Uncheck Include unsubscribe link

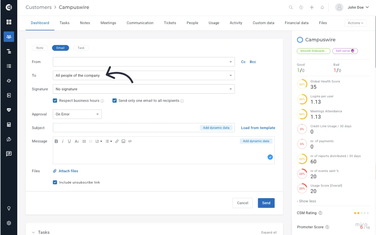pos(55,182)
